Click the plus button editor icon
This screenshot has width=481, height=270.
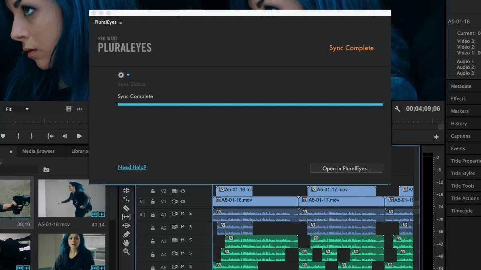436,137
